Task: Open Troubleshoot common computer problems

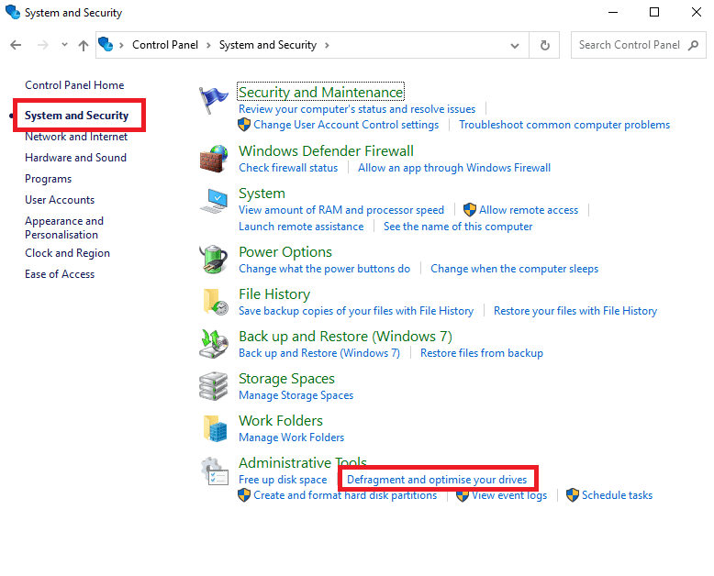Action: tap(564, 125)
